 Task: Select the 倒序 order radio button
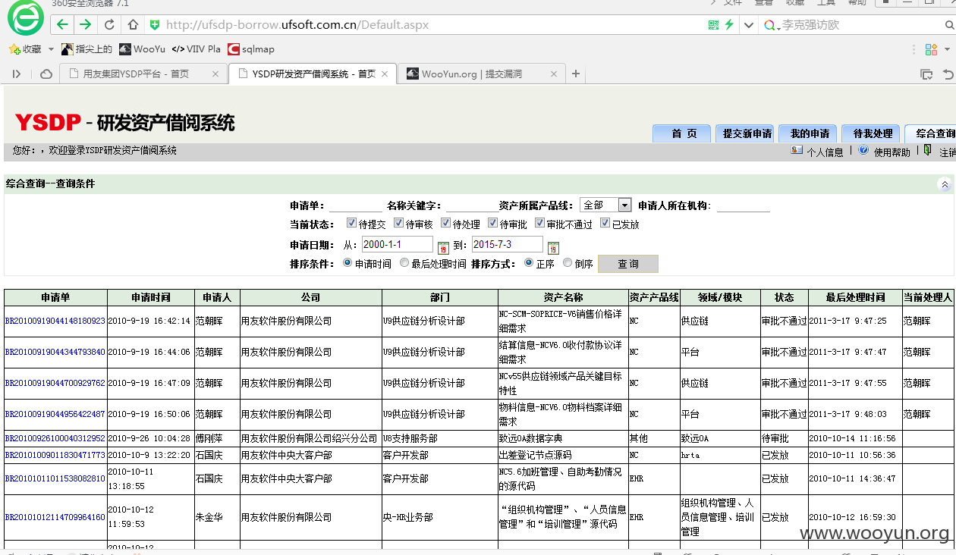pos(568,263)
